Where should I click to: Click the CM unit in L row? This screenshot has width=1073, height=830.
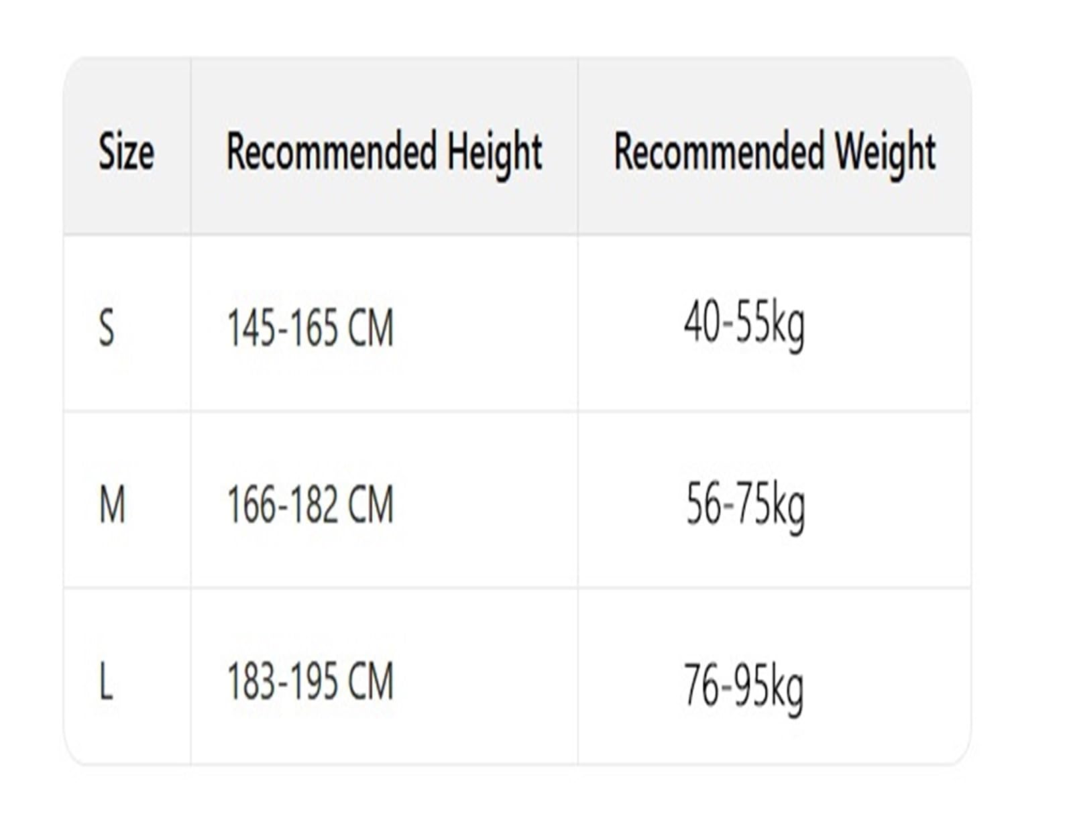371,681
